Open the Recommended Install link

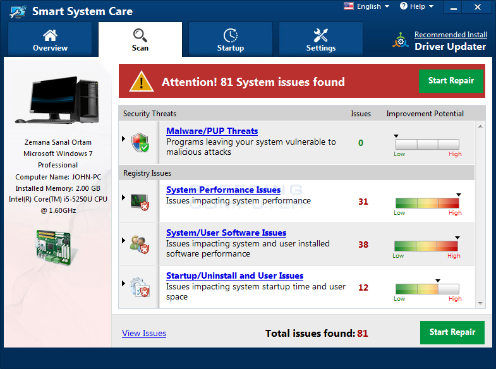click(x=451, y=35)
